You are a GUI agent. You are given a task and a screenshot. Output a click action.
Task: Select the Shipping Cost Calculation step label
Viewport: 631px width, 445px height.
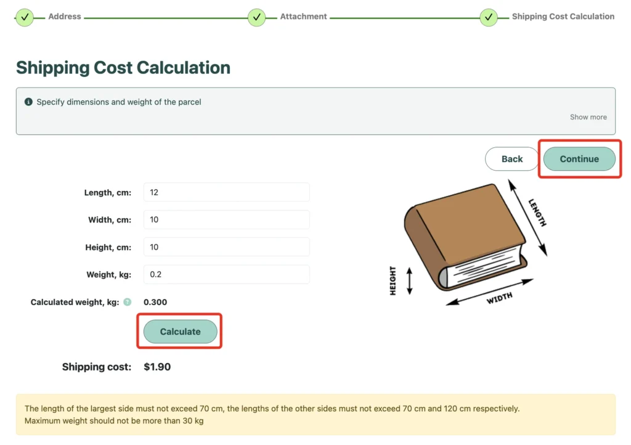pos(563,17)
